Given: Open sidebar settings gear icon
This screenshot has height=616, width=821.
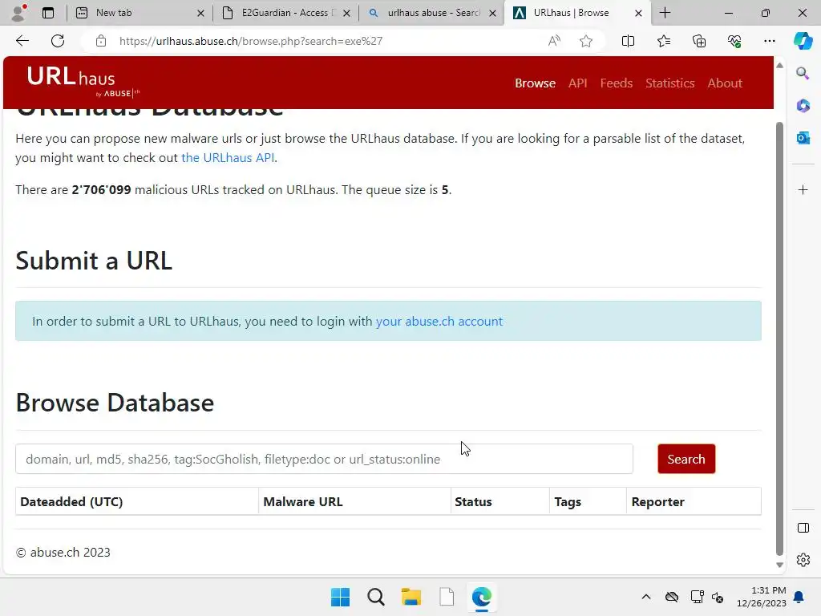Looking at the screenshot, I should click(803, 560).
